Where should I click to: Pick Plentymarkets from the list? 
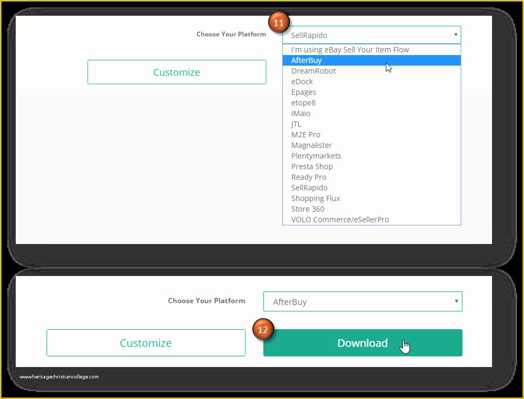click(371, 156)
